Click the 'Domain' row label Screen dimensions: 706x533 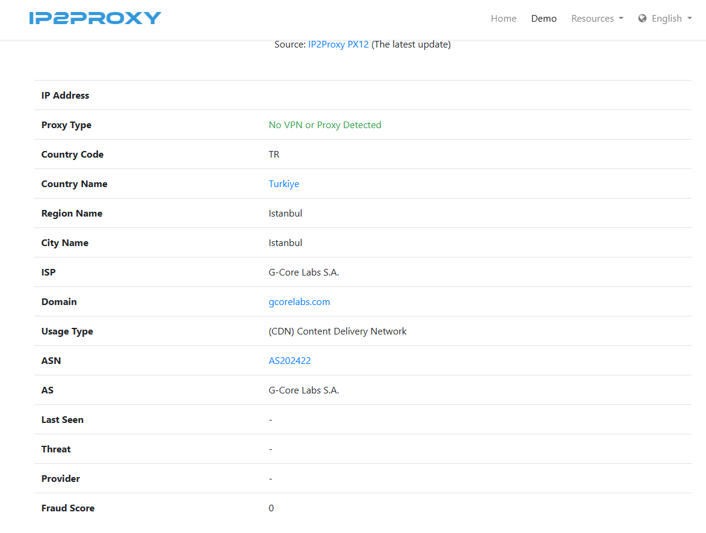[59, 301]
